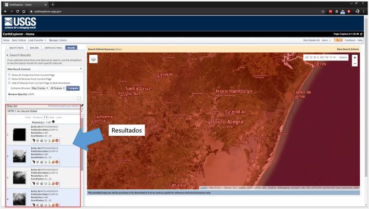
Task: Click exclude icon for second result
Action: [x=56, y=162]
